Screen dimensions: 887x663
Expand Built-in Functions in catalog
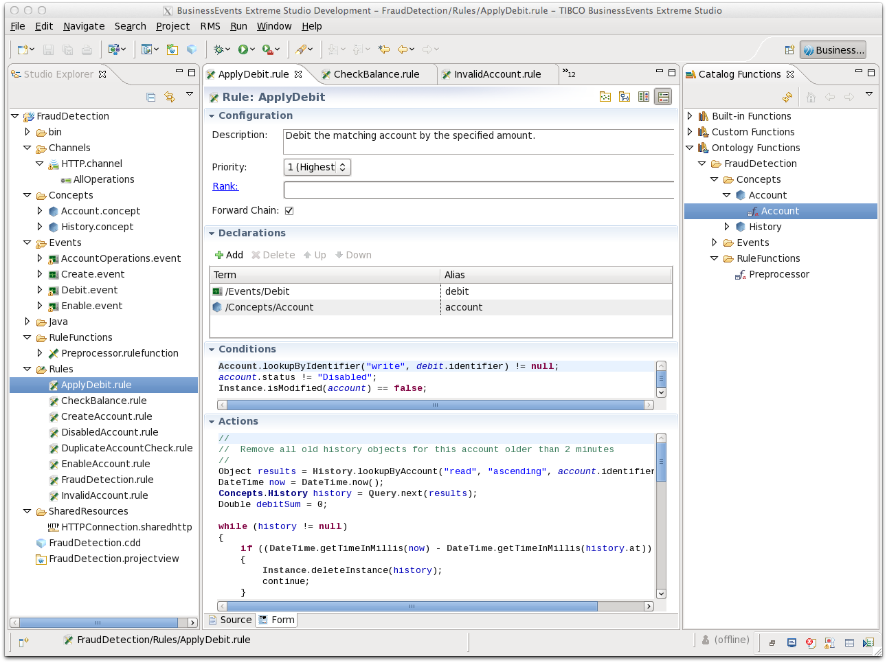click(x=690, y=116)
